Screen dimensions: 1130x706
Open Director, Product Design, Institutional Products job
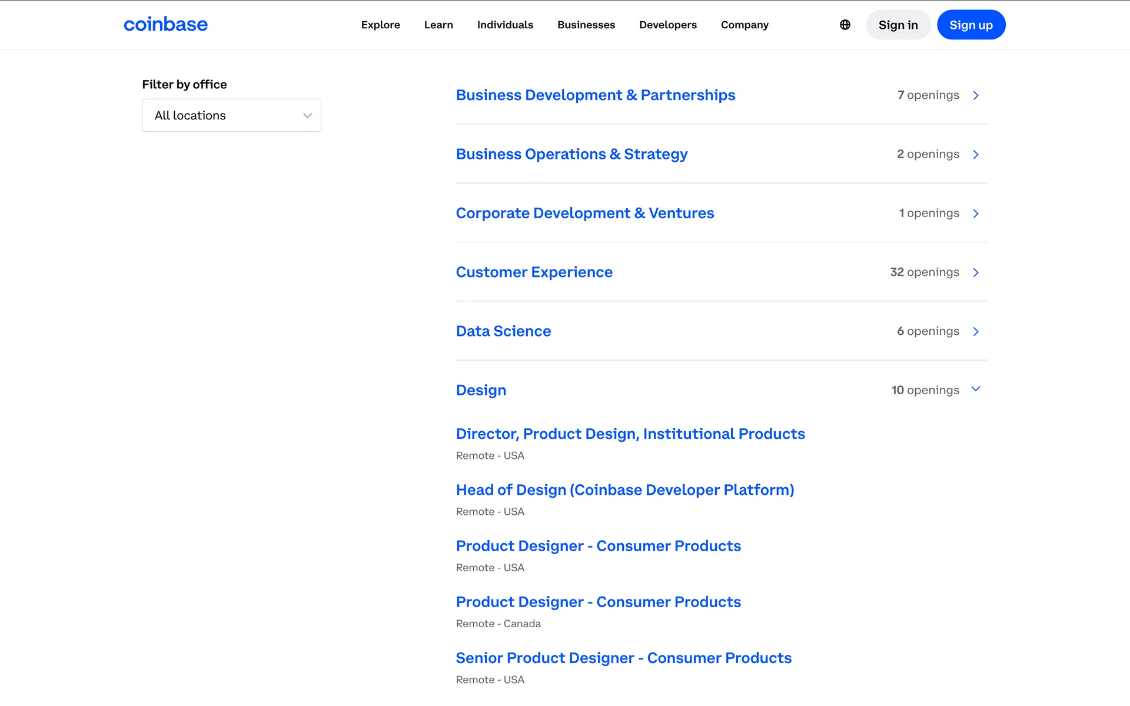[x=630, y=434]
